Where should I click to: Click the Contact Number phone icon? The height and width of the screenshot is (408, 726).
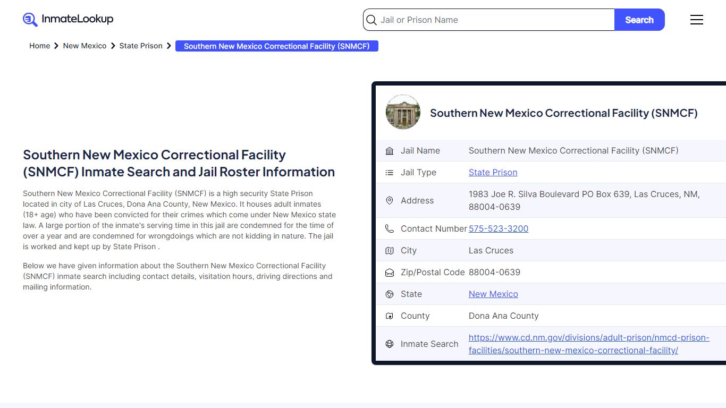(390, 228)
